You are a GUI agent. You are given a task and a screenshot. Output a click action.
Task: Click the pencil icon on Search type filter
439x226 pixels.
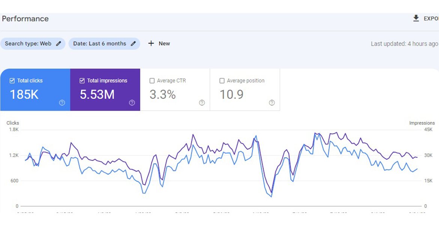(x=59, y=43)
